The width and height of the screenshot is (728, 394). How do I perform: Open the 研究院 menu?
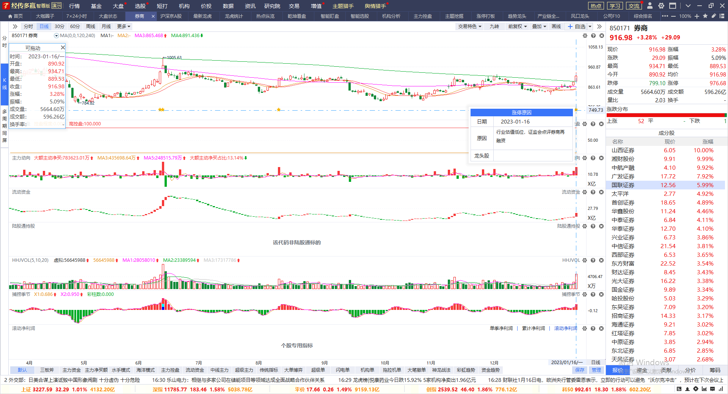coord(272,6)
